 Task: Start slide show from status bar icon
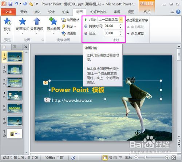click(120, 158)
